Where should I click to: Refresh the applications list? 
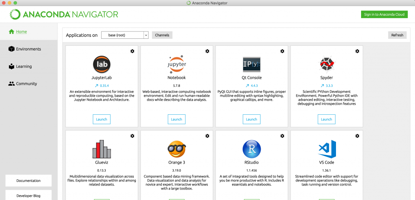pyautogui.click(x=397, y=35)
